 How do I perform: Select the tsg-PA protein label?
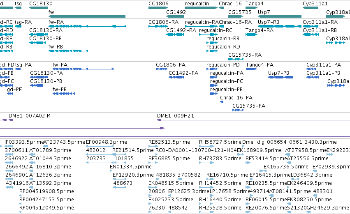(23, 65)
